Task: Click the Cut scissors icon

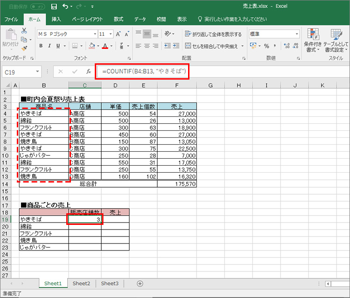Action: [x=24, y=31]
